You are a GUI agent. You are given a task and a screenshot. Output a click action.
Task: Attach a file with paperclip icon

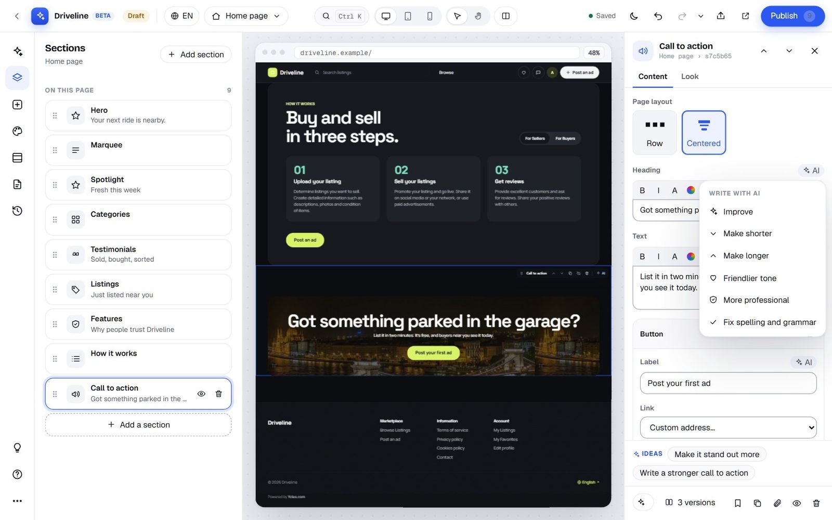coord(777,503)
